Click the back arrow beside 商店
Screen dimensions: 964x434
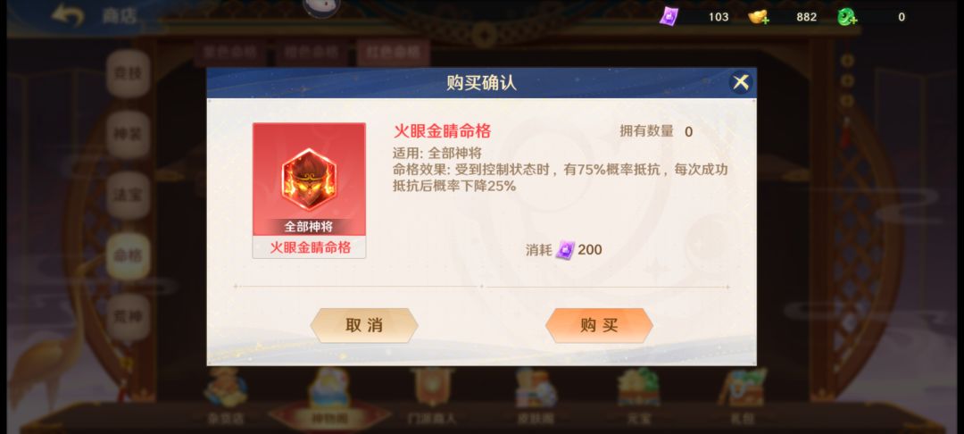67,15
